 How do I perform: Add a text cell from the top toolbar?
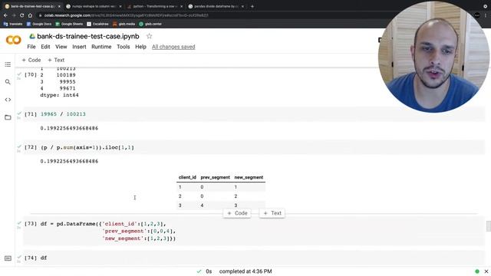(56, 60)
